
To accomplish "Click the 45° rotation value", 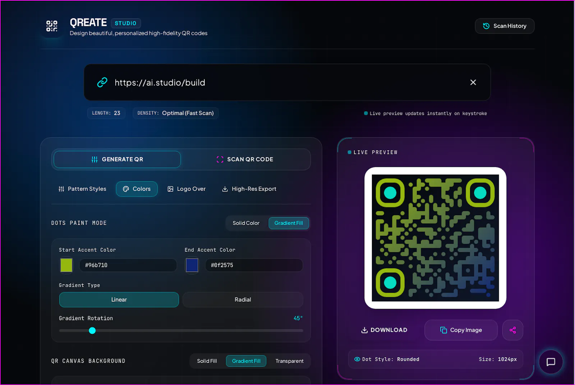I will (298, 318).
